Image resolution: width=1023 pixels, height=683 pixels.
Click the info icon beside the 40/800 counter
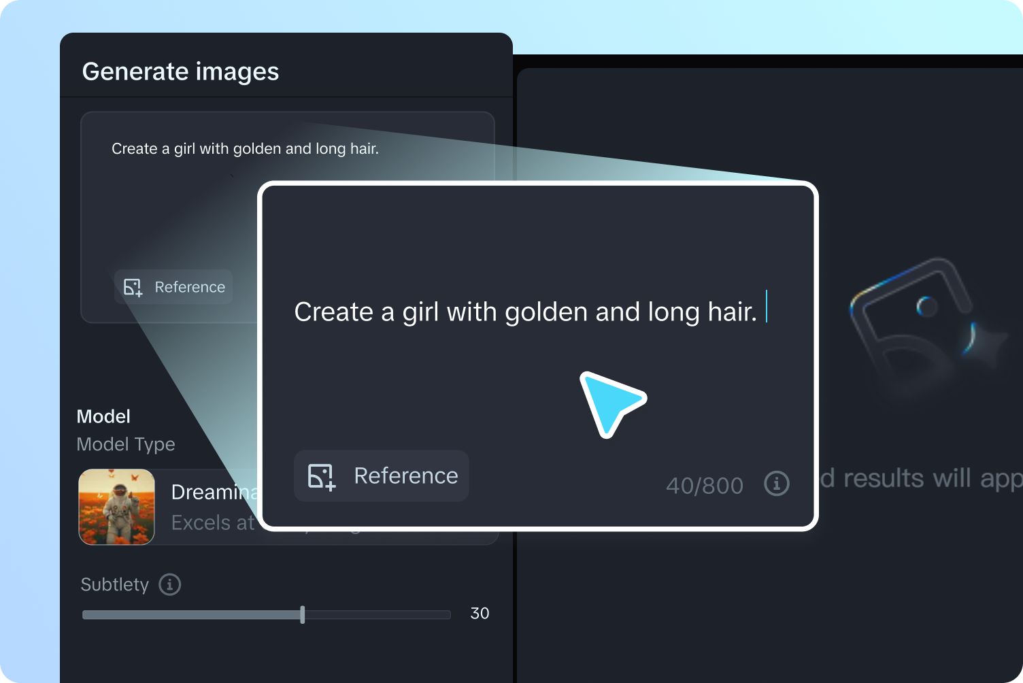pyautogui.click(x=777, y=484)
